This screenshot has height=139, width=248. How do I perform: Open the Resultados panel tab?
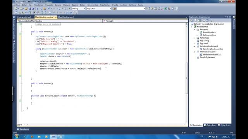click(x=23, y=129)
